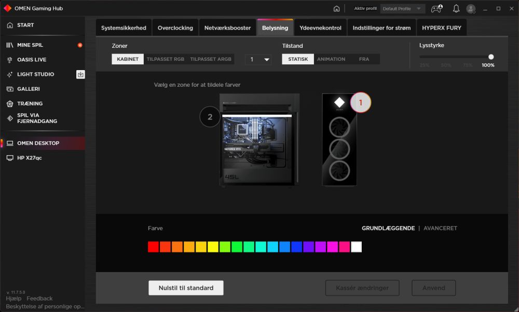Viewport: 519px width, 312px height.
Task: Pick the yellow color swatch
Action: tap(213, 247)
